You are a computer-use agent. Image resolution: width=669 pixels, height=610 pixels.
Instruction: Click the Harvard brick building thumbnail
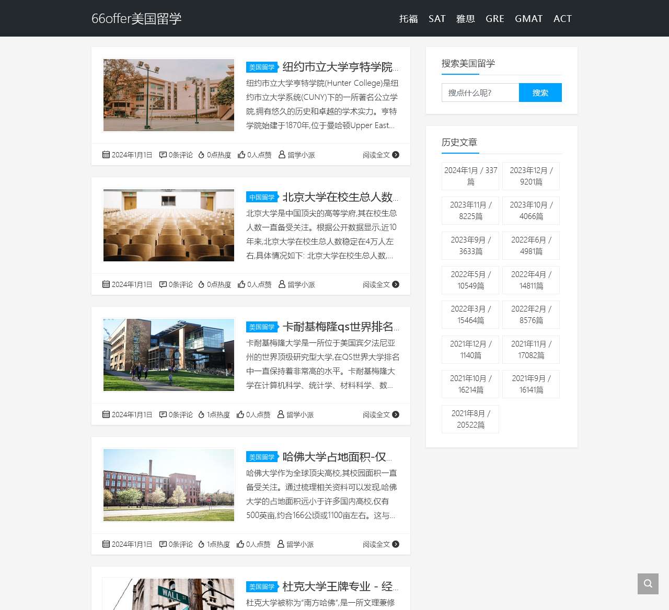coord(169,485)
